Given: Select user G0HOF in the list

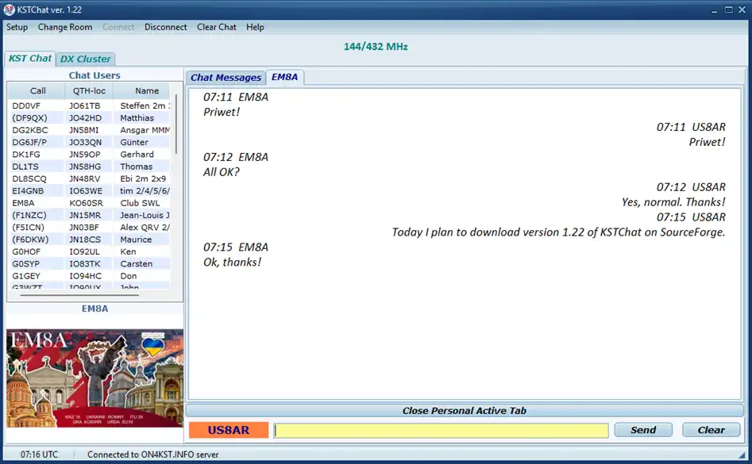Looking at the screenshot, I should 26,251.
